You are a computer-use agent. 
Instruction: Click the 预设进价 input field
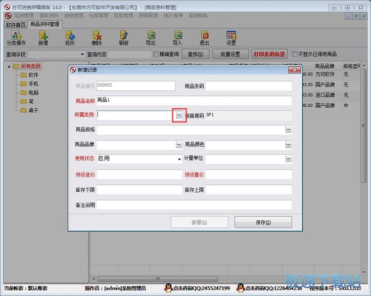pos(139,174)
